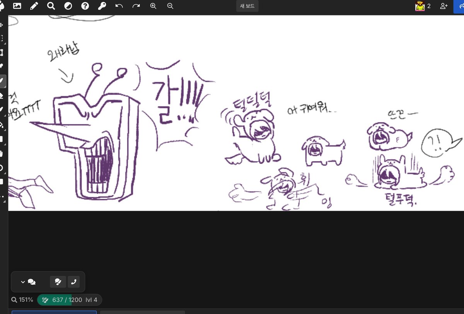Viewport: 464px width, 314px height.
Task: Start a voice call with phone button
Action: pos(73,282)
